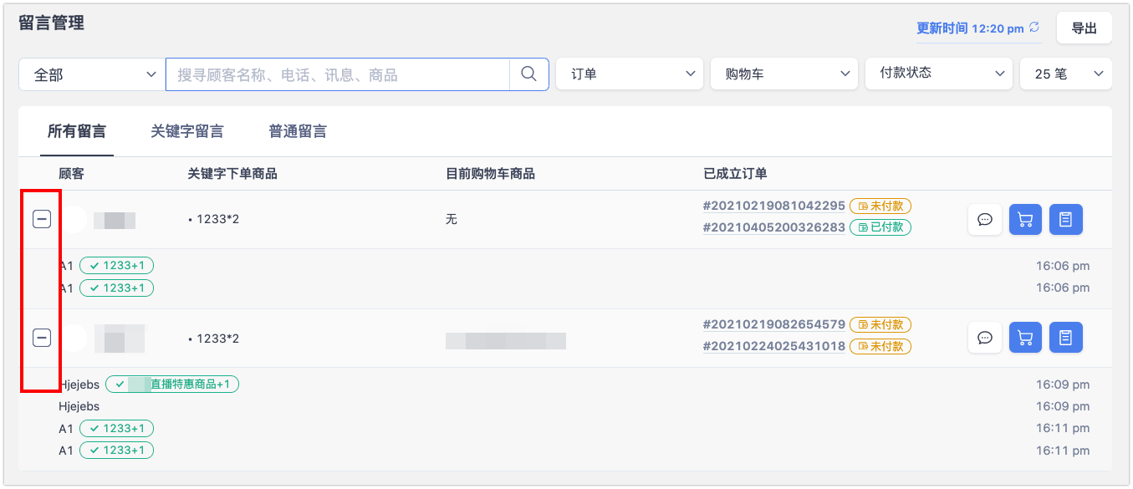The image size is (1133, 489).
Task: Open order list icon in row with order #20210219082654579
Action: (x=1066, y=338)
